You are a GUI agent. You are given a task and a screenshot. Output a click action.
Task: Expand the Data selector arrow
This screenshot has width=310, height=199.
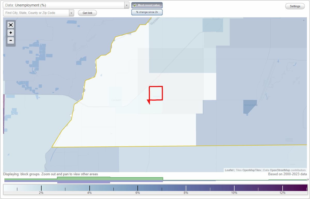click(x=127, y=5)
